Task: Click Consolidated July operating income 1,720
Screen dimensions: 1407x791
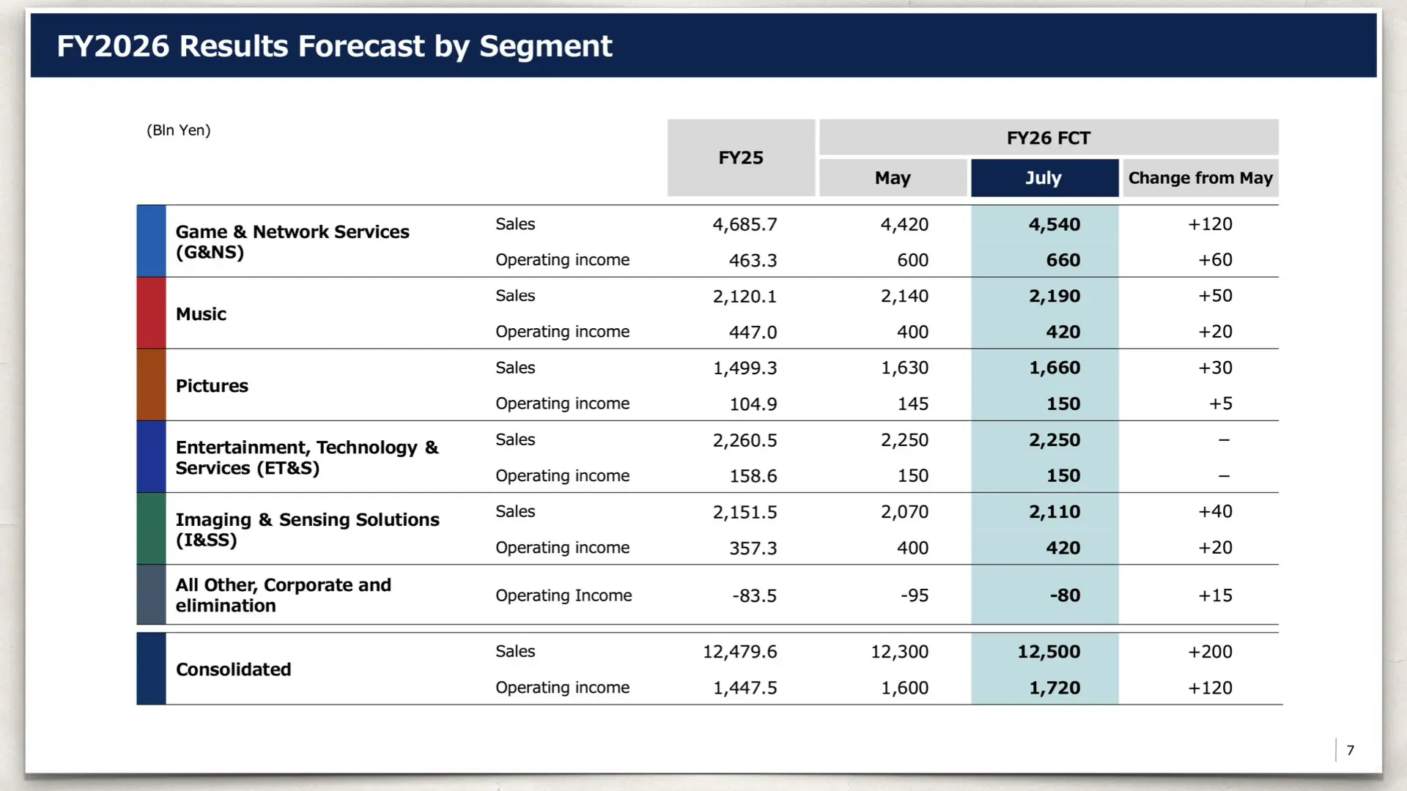Action: tap(1055, 688)
